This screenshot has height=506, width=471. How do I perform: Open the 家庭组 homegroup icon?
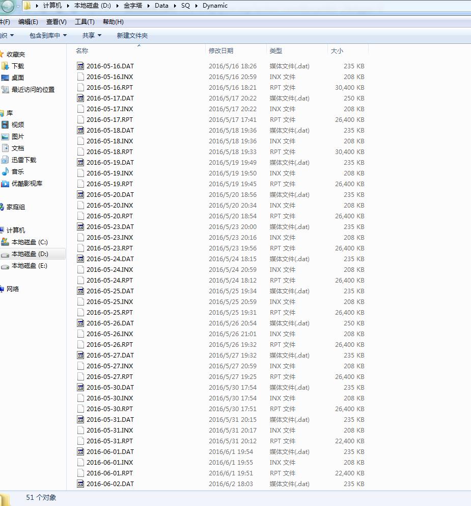(2, 207)
